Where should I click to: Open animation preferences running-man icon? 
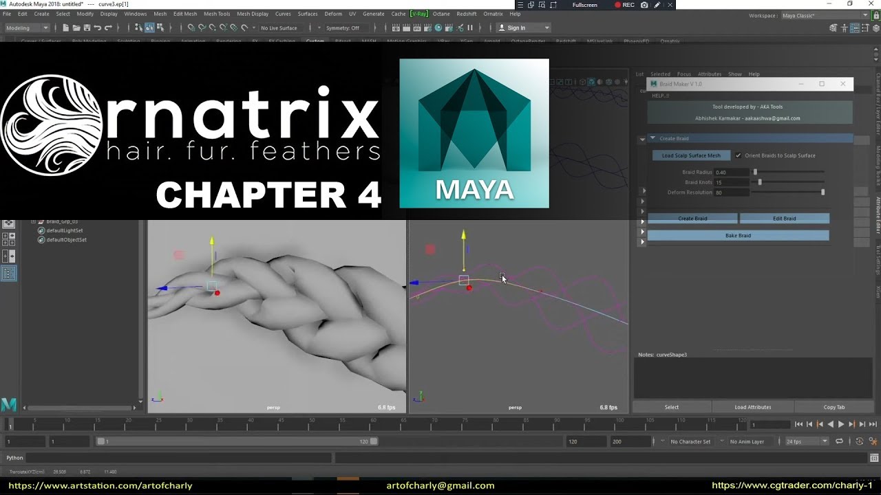click(874, 441)
